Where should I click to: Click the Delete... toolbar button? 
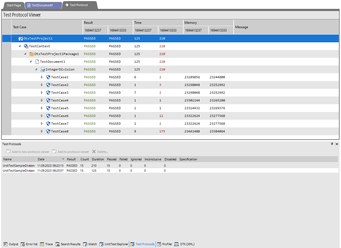100,152
